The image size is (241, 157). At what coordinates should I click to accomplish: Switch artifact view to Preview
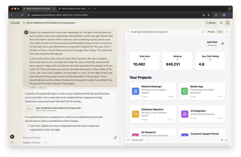[211, 32]
